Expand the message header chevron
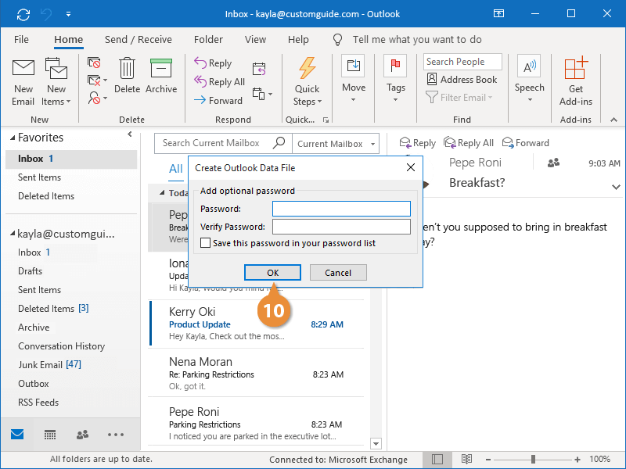The height and width of the screenshot is (469, 626). (x=616, y=187)
